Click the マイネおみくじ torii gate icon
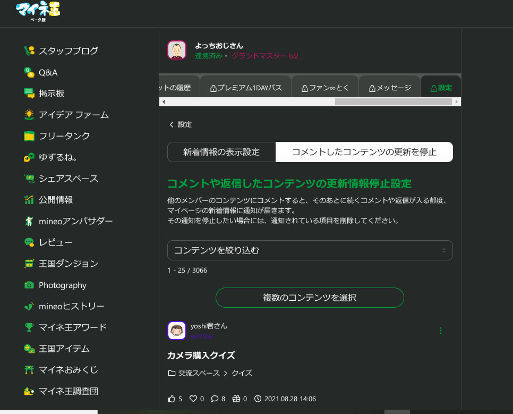The height and width of the screenshot is (414, 513). coord(29,370)
